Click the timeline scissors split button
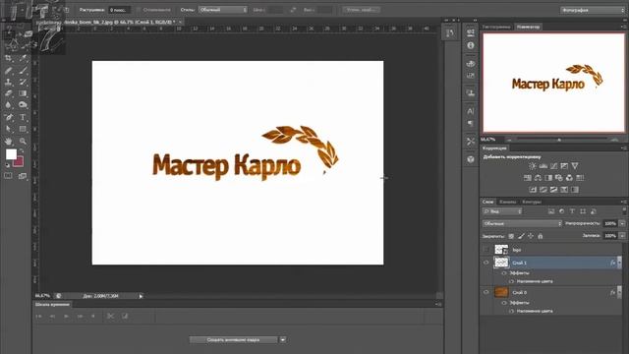Image resolution: width=629 pixels, height=354 pixels. 110,317
